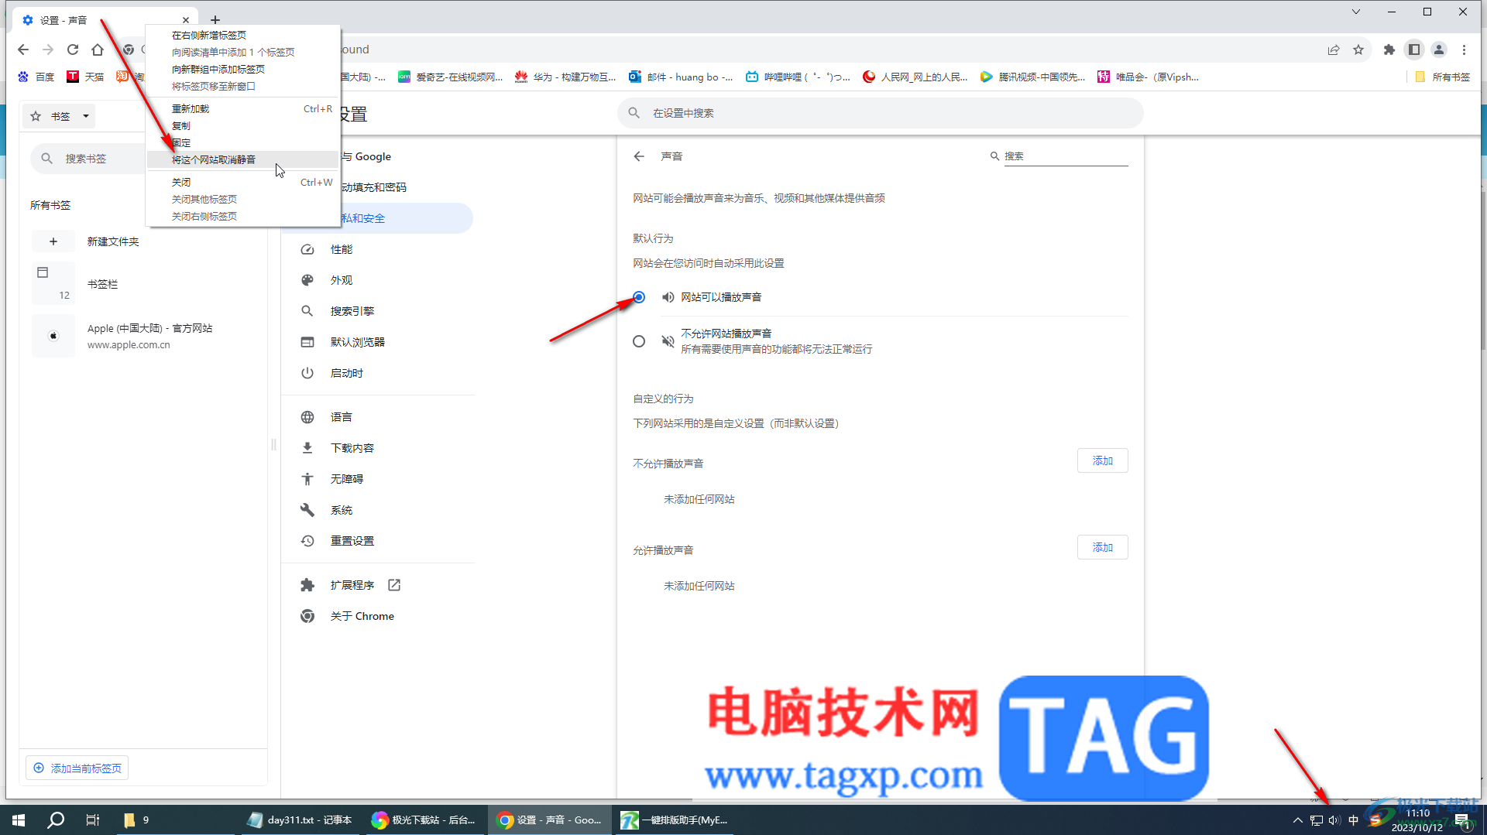The height and width of the screenshot is (835, 1487).
Task: Choose 关闭右侧标签页 menu item
Action: tap(243, 217)
